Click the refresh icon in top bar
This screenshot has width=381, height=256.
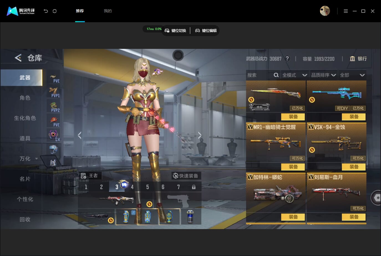point(55,11)
